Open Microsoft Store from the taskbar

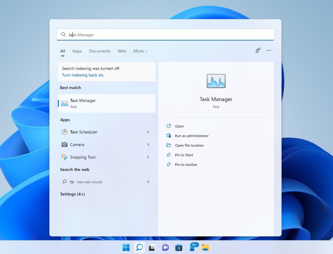(179, 247)
